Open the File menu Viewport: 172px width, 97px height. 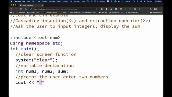(x=28, y=1)
